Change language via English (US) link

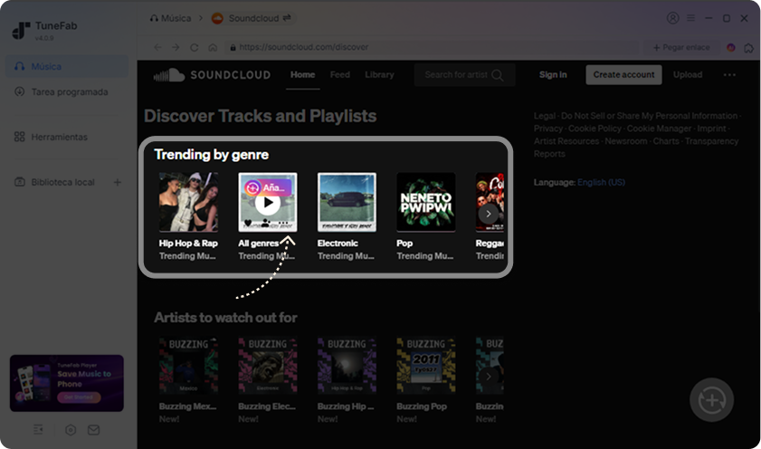pos(601,183)
